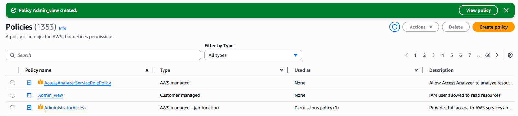
Task: Open AccessAnalyzerServiceRolePolicy link
Action: [78, 83]
